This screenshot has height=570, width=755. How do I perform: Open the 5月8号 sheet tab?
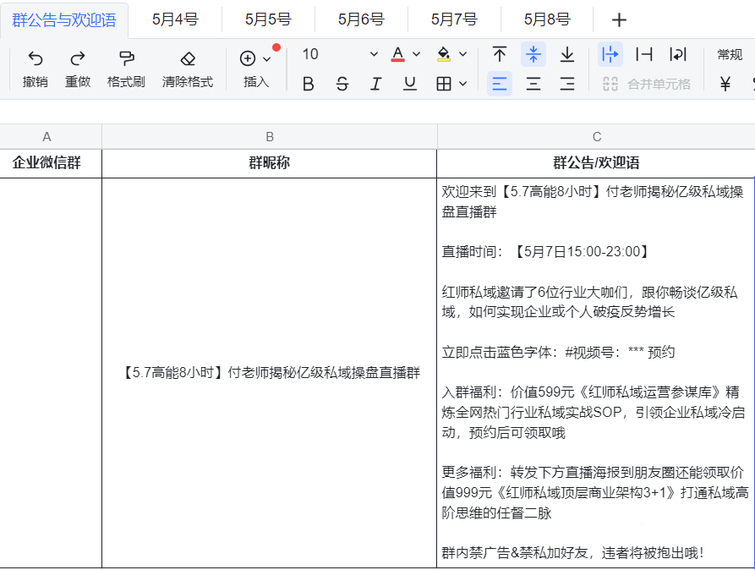coord(547,19)
